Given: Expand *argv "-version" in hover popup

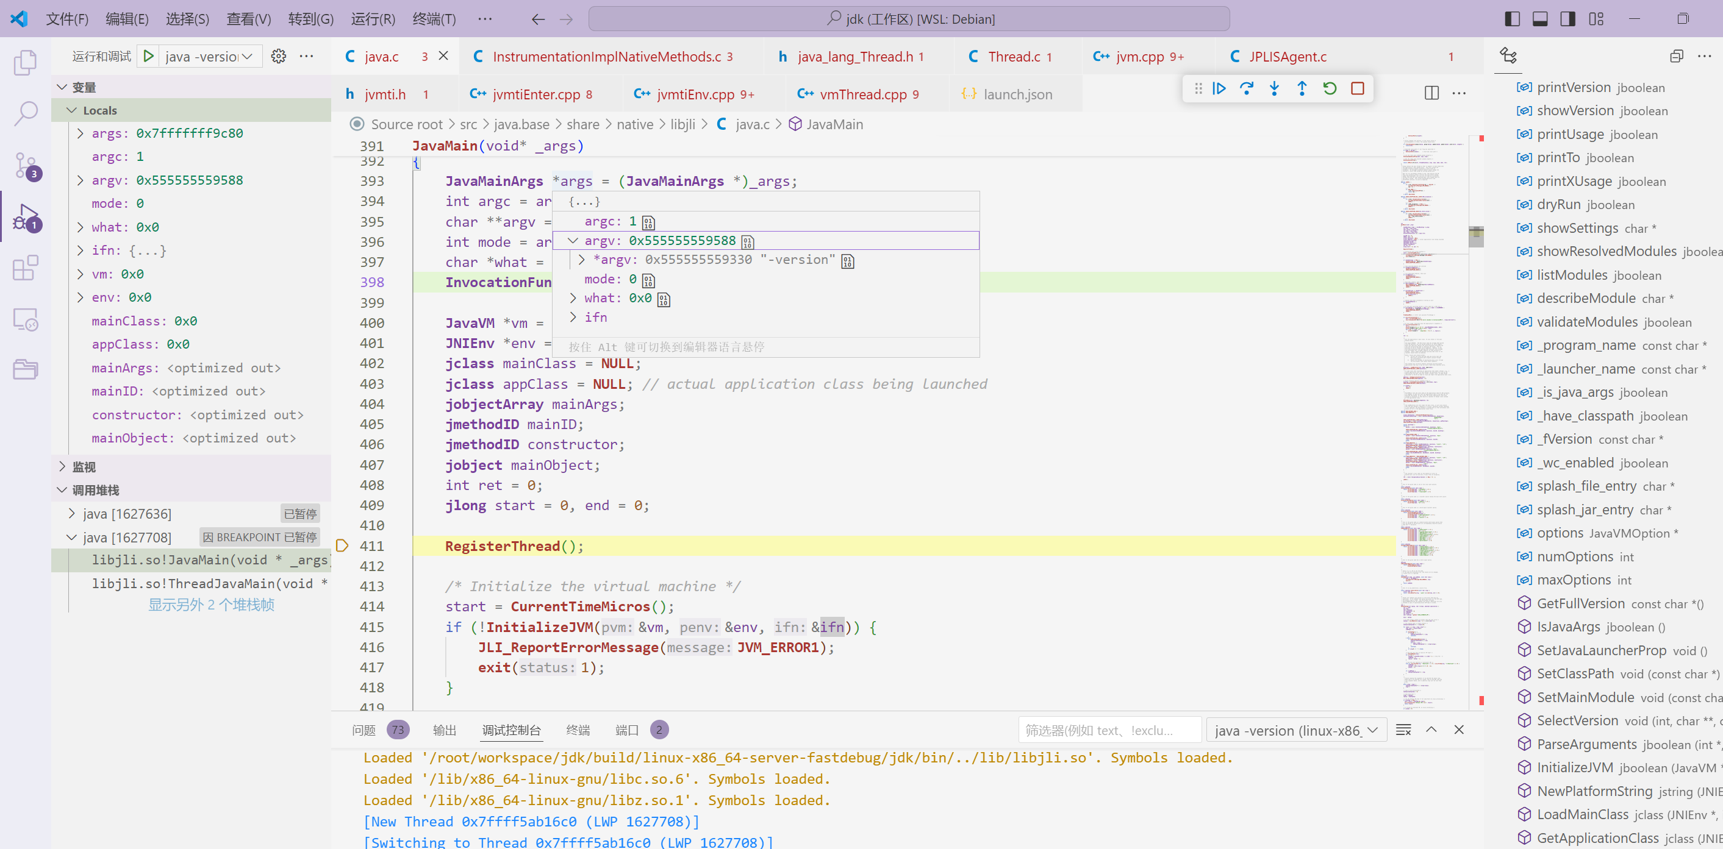Looking at the screenshot, I should (581, 260).
